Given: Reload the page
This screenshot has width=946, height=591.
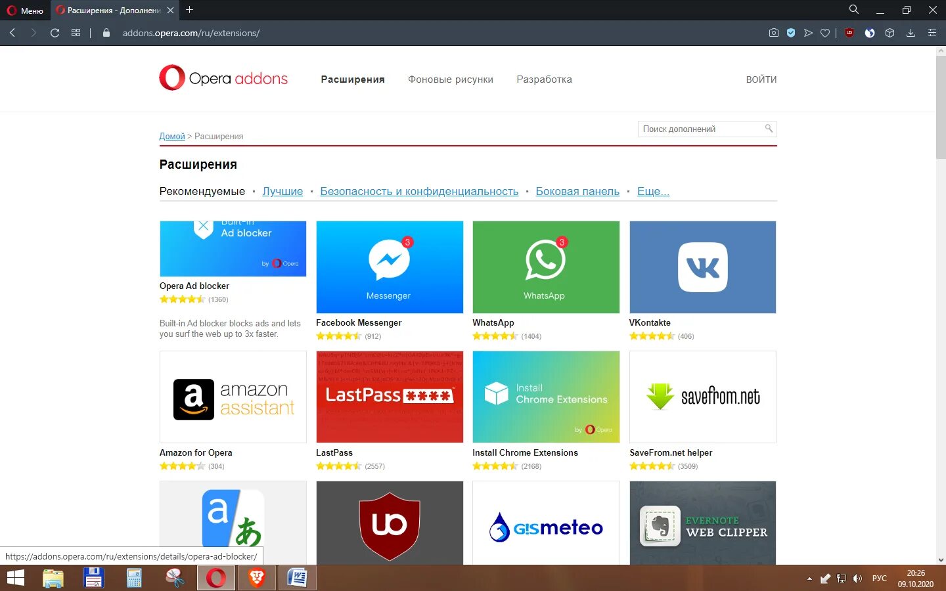Looking at the screenshot, I should pos(55,33).
